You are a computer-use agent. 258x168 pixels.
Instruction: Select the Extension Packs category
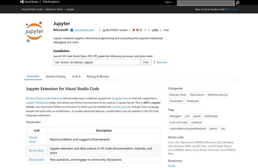point(178,95)
